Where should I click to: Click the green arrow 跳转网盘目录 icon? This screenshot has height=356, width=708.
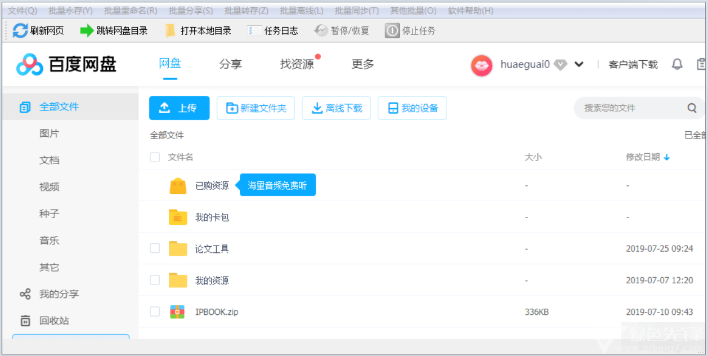point(87,30)
